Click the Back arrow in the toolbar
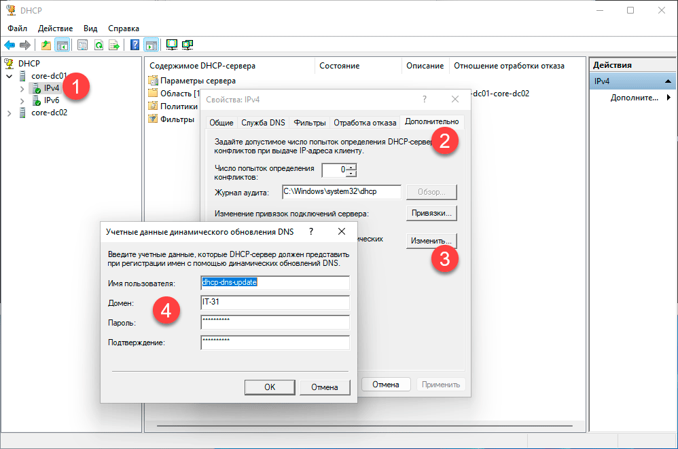The image size is (678, 449). [10, 45]
